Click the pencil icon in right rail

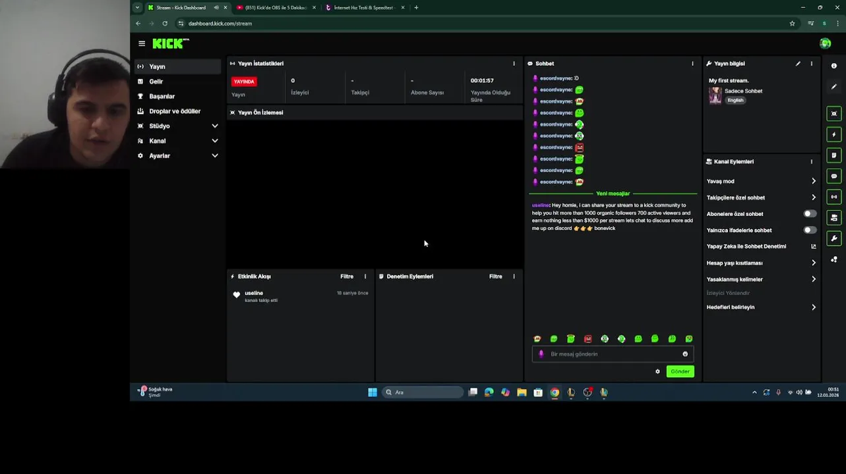tap(834, 87)
